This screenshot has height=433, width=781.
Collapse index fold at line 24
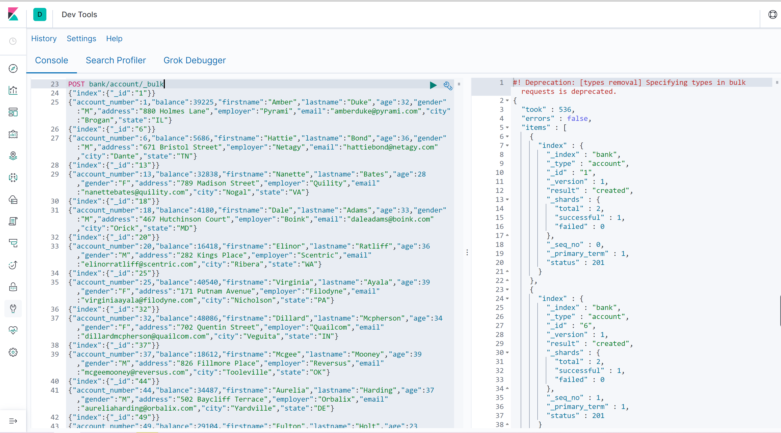[508, 299]
